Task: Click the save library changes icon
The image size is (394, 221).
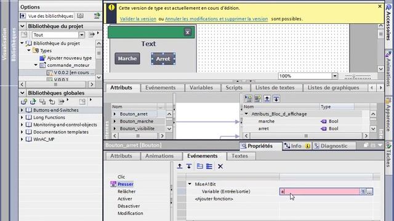Action: click(x=42, y=101)
